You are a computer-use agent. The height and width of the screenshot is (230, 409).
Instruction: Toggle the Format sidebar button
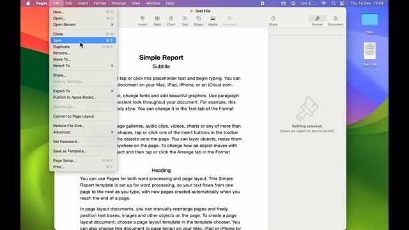point(317,21)
